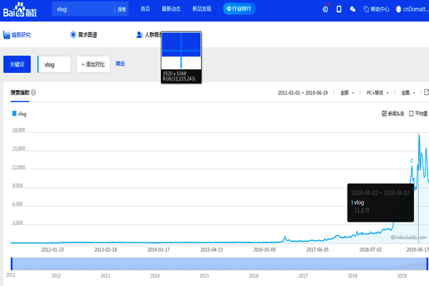Expand the 全国 region dropdown
Screen dimensions: 429x286
click(408, 93)
